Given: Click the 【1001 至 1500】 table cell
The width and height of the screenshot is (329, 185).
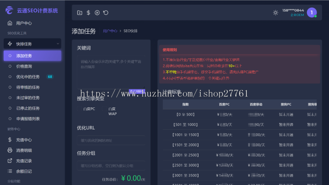Looking at the screenshot, I should pyautogui.click(x=185, y=135).
